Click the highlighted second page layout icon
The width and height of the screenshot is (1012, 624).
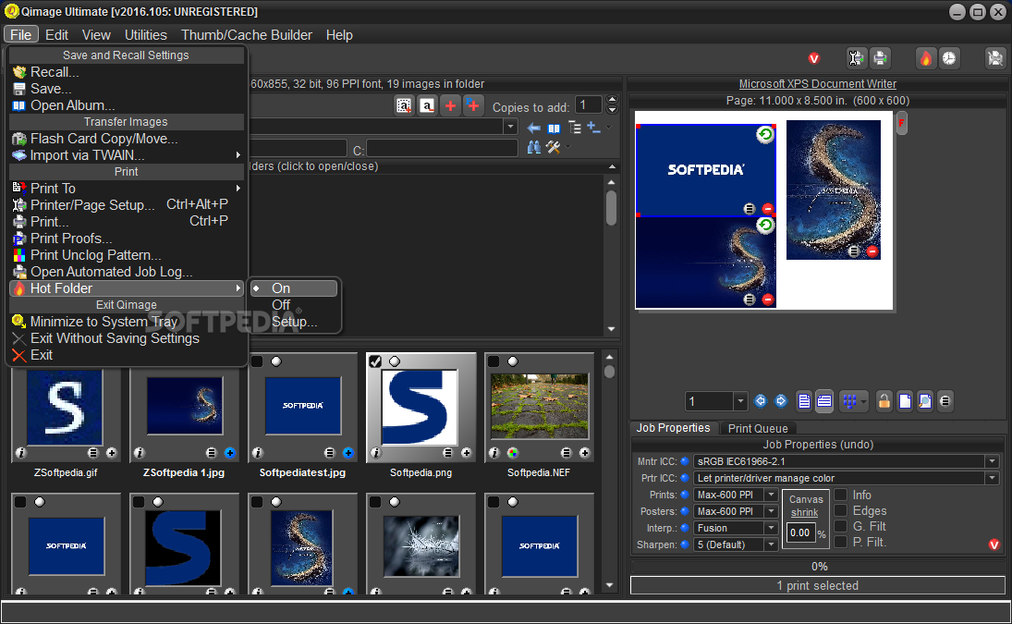(x=824, y=401)
